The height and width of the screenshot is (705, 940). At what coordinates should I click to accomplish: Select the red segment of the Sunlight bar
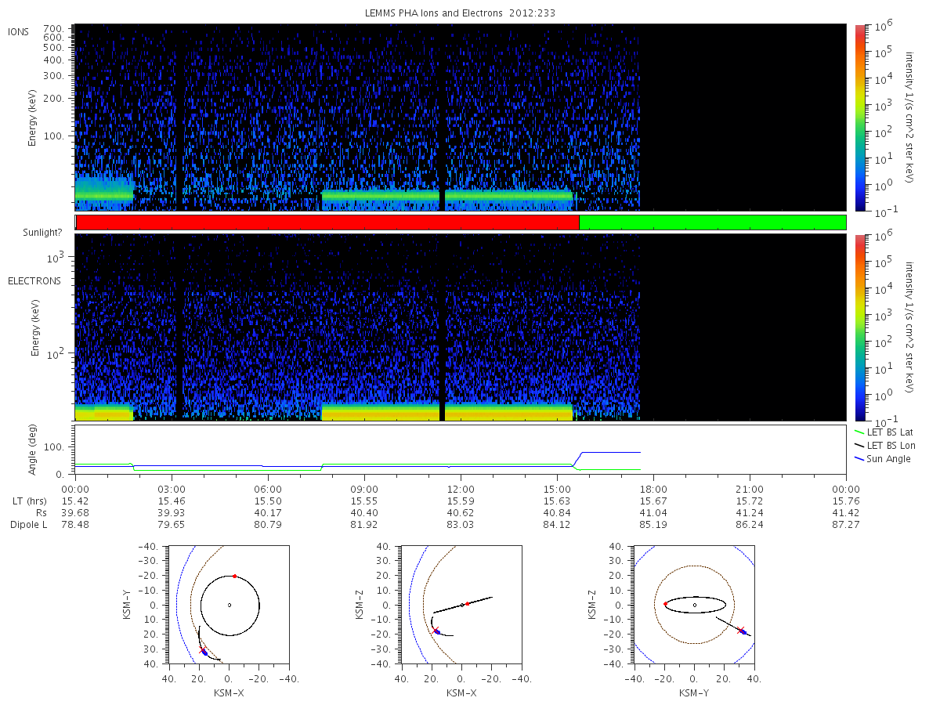click(327, 222)
